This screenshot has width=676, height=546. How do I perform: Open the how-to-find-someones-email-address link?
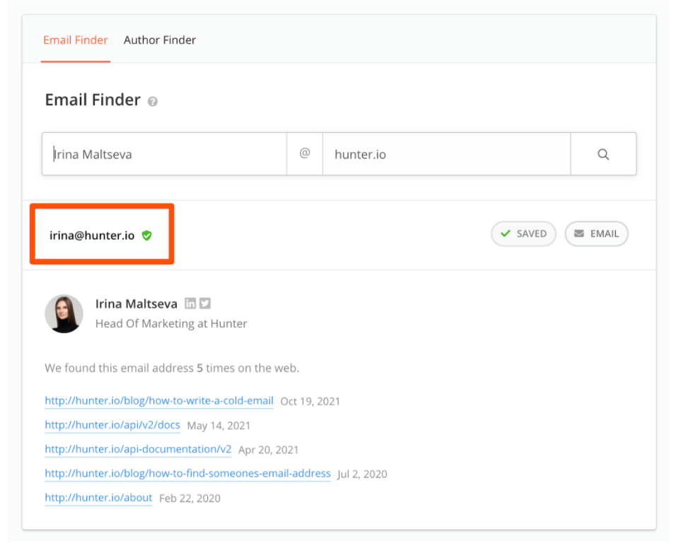pos(187,473)
